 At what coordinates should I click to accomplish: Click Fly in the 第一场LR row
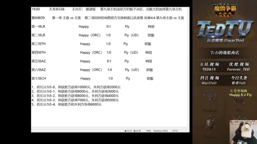click(127, 27)
